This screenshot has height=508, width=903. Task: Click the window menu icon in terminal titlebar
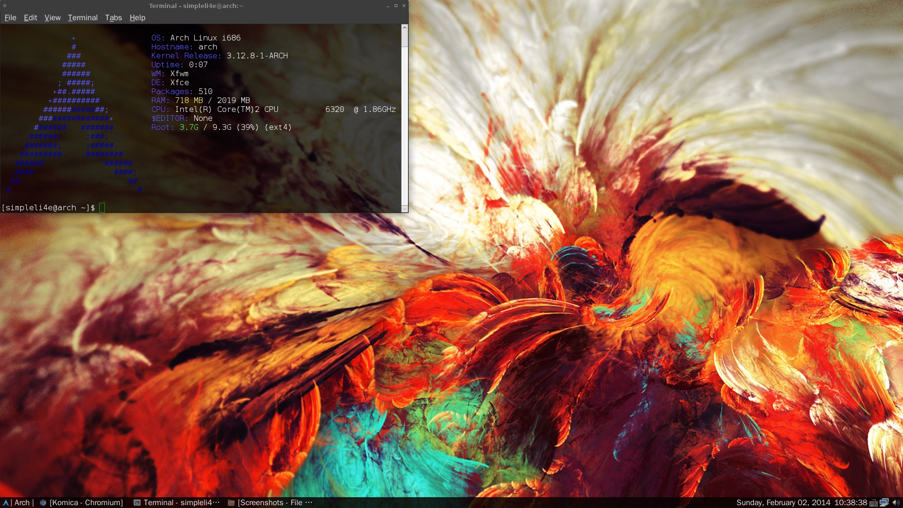[x=5, y=6]
